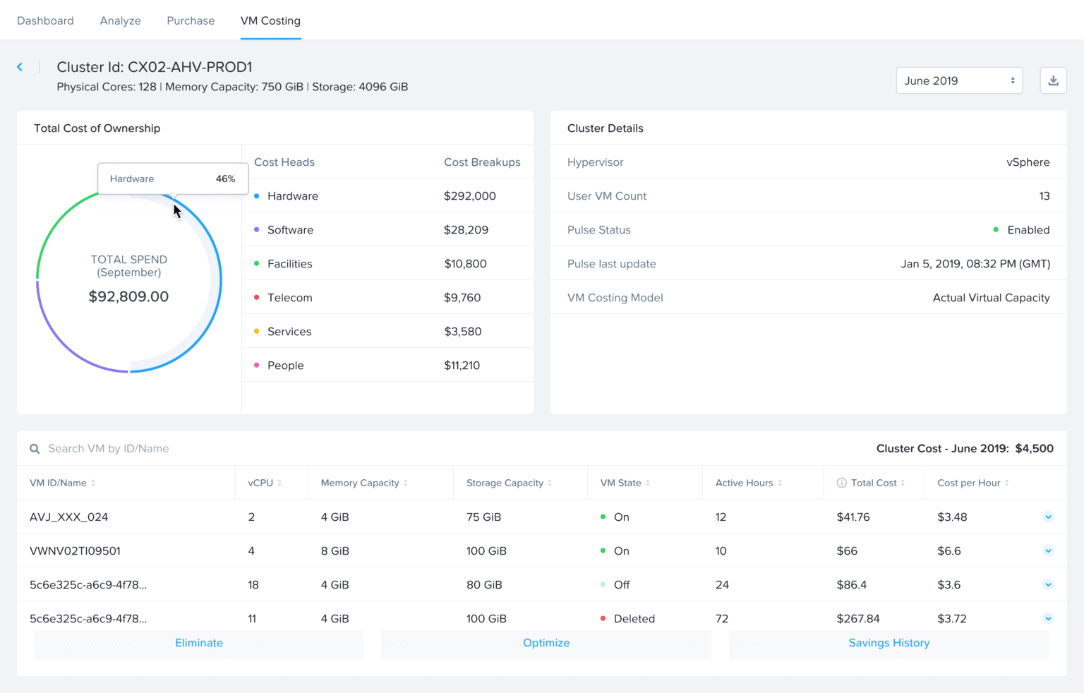Click the Software legend color dot
1084x693 pixels.
coord(256,229)
